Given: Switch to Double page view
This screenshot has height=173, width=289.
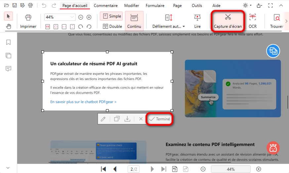Looking at the screenshot, I should coord(112,26).
